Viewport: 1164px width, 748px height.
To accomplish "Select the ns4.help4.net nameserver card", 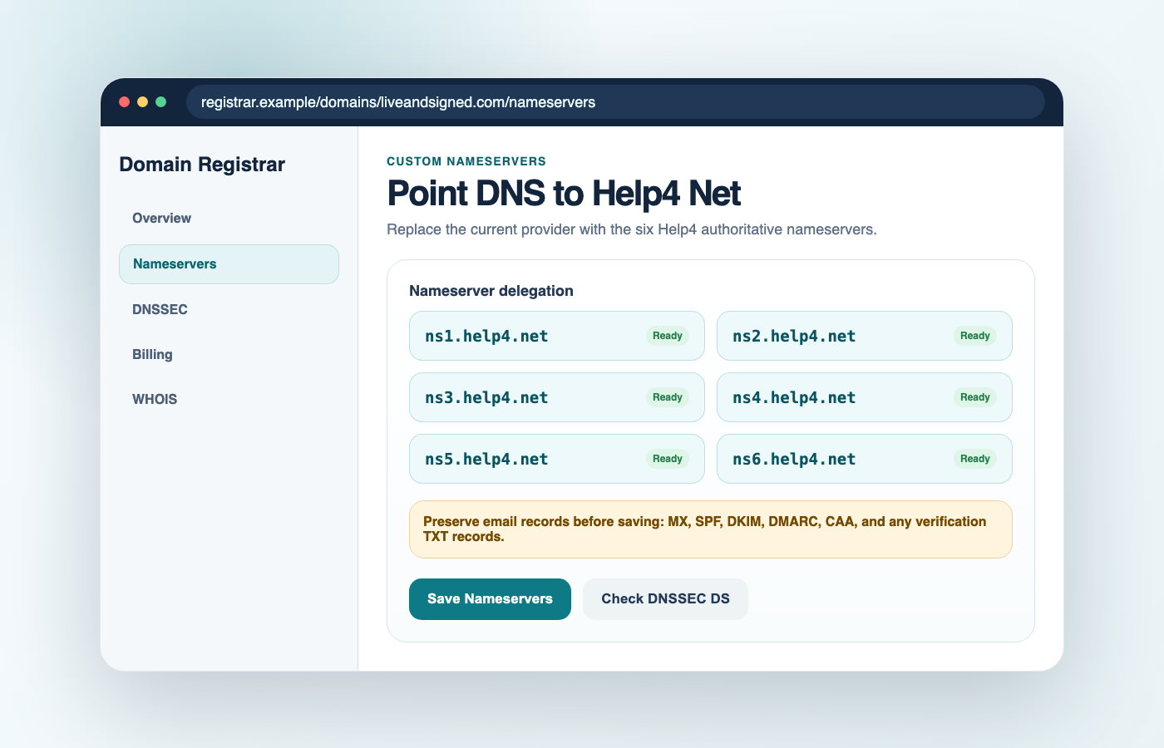I will (865, 397).
